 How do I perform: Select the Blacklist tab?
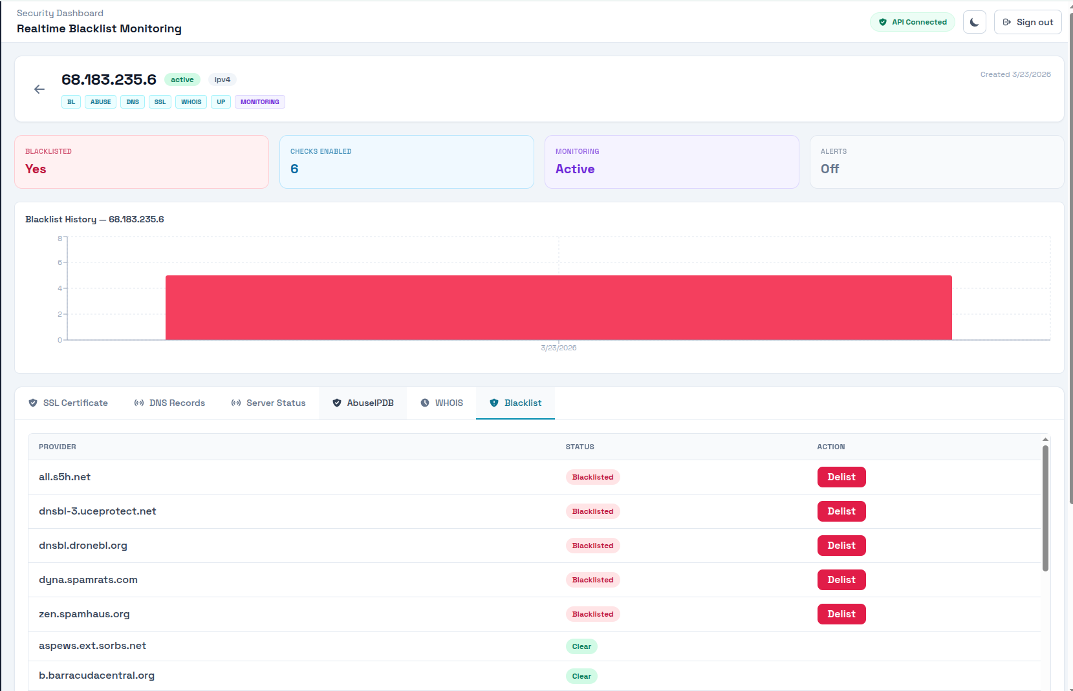point(515,403)
